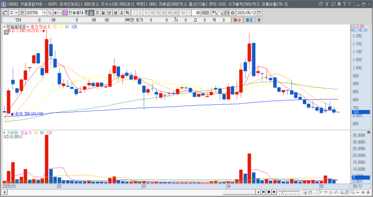Click the 호가 label in the quote bar

click(139, 20)
